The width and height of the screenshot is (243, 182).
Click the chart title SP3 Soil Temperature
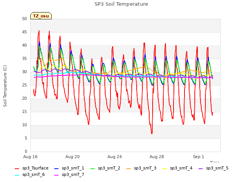click(x=121, y=4)
